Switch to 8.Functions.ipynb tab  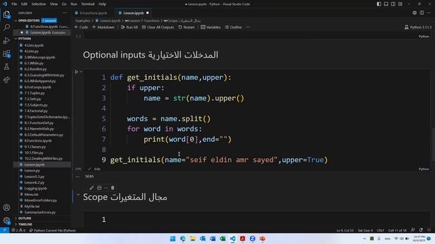[93, 13]
